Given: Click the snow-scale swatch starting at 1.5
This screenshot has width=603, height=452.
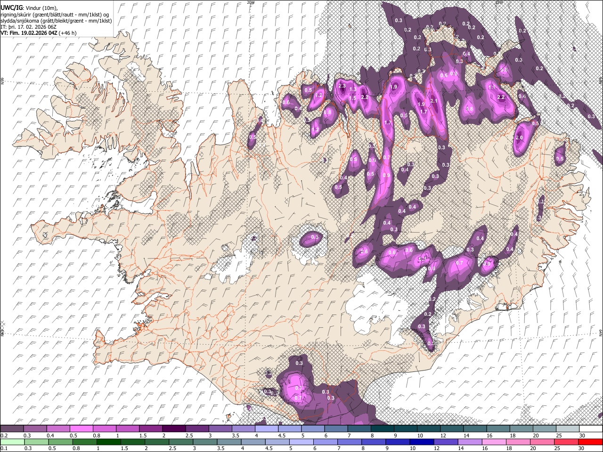Looking at the screenshot, I should click(x=151, y=429).
